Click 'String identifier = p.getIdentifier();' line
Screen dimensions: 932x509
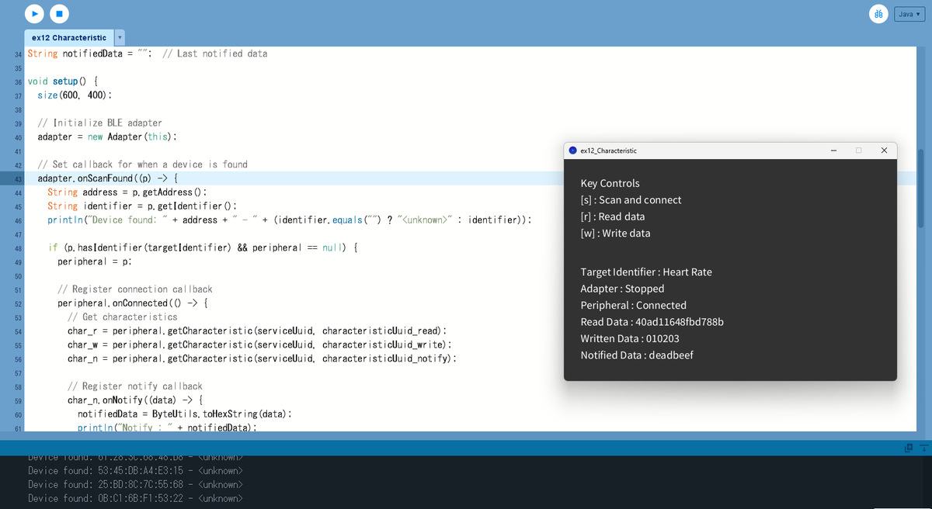(142, 206)
